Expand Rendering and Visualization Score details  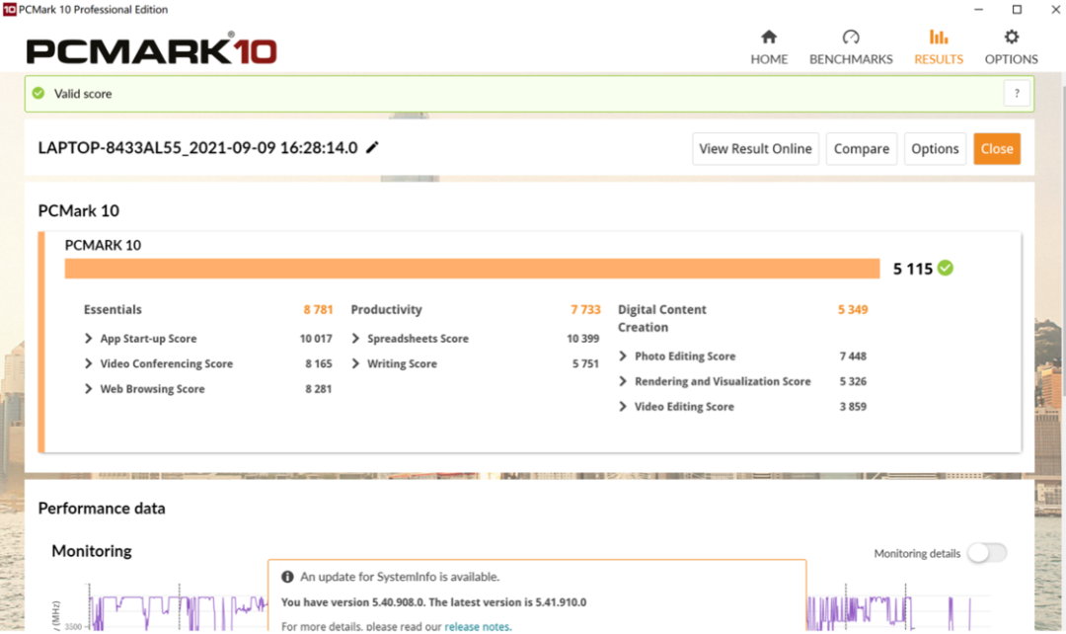pyautogui.click(x=623, y=381)
